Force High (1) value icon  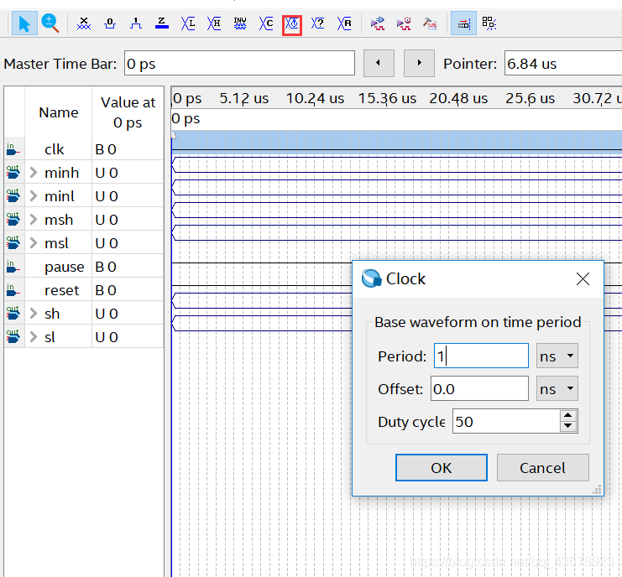tap(136, 23)
